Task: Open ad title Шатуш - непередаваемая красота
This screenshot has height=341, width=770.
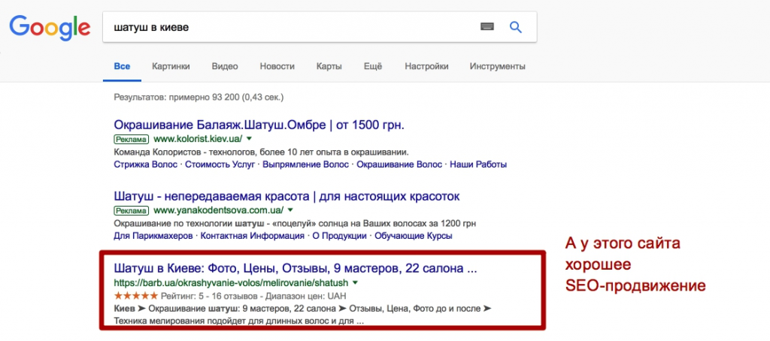Action: [286, 197]
